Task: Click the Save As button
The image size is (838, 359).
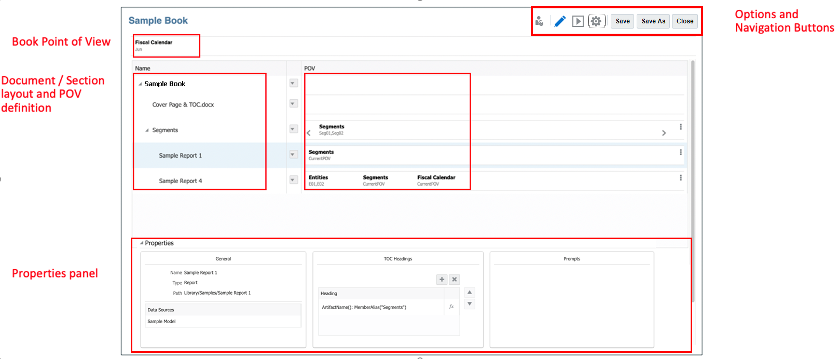Action: tap(653, 21)
